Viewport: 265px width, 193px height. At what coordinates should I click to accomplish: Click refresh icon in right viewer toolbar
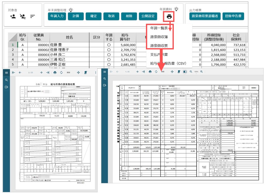click(156, 72)
